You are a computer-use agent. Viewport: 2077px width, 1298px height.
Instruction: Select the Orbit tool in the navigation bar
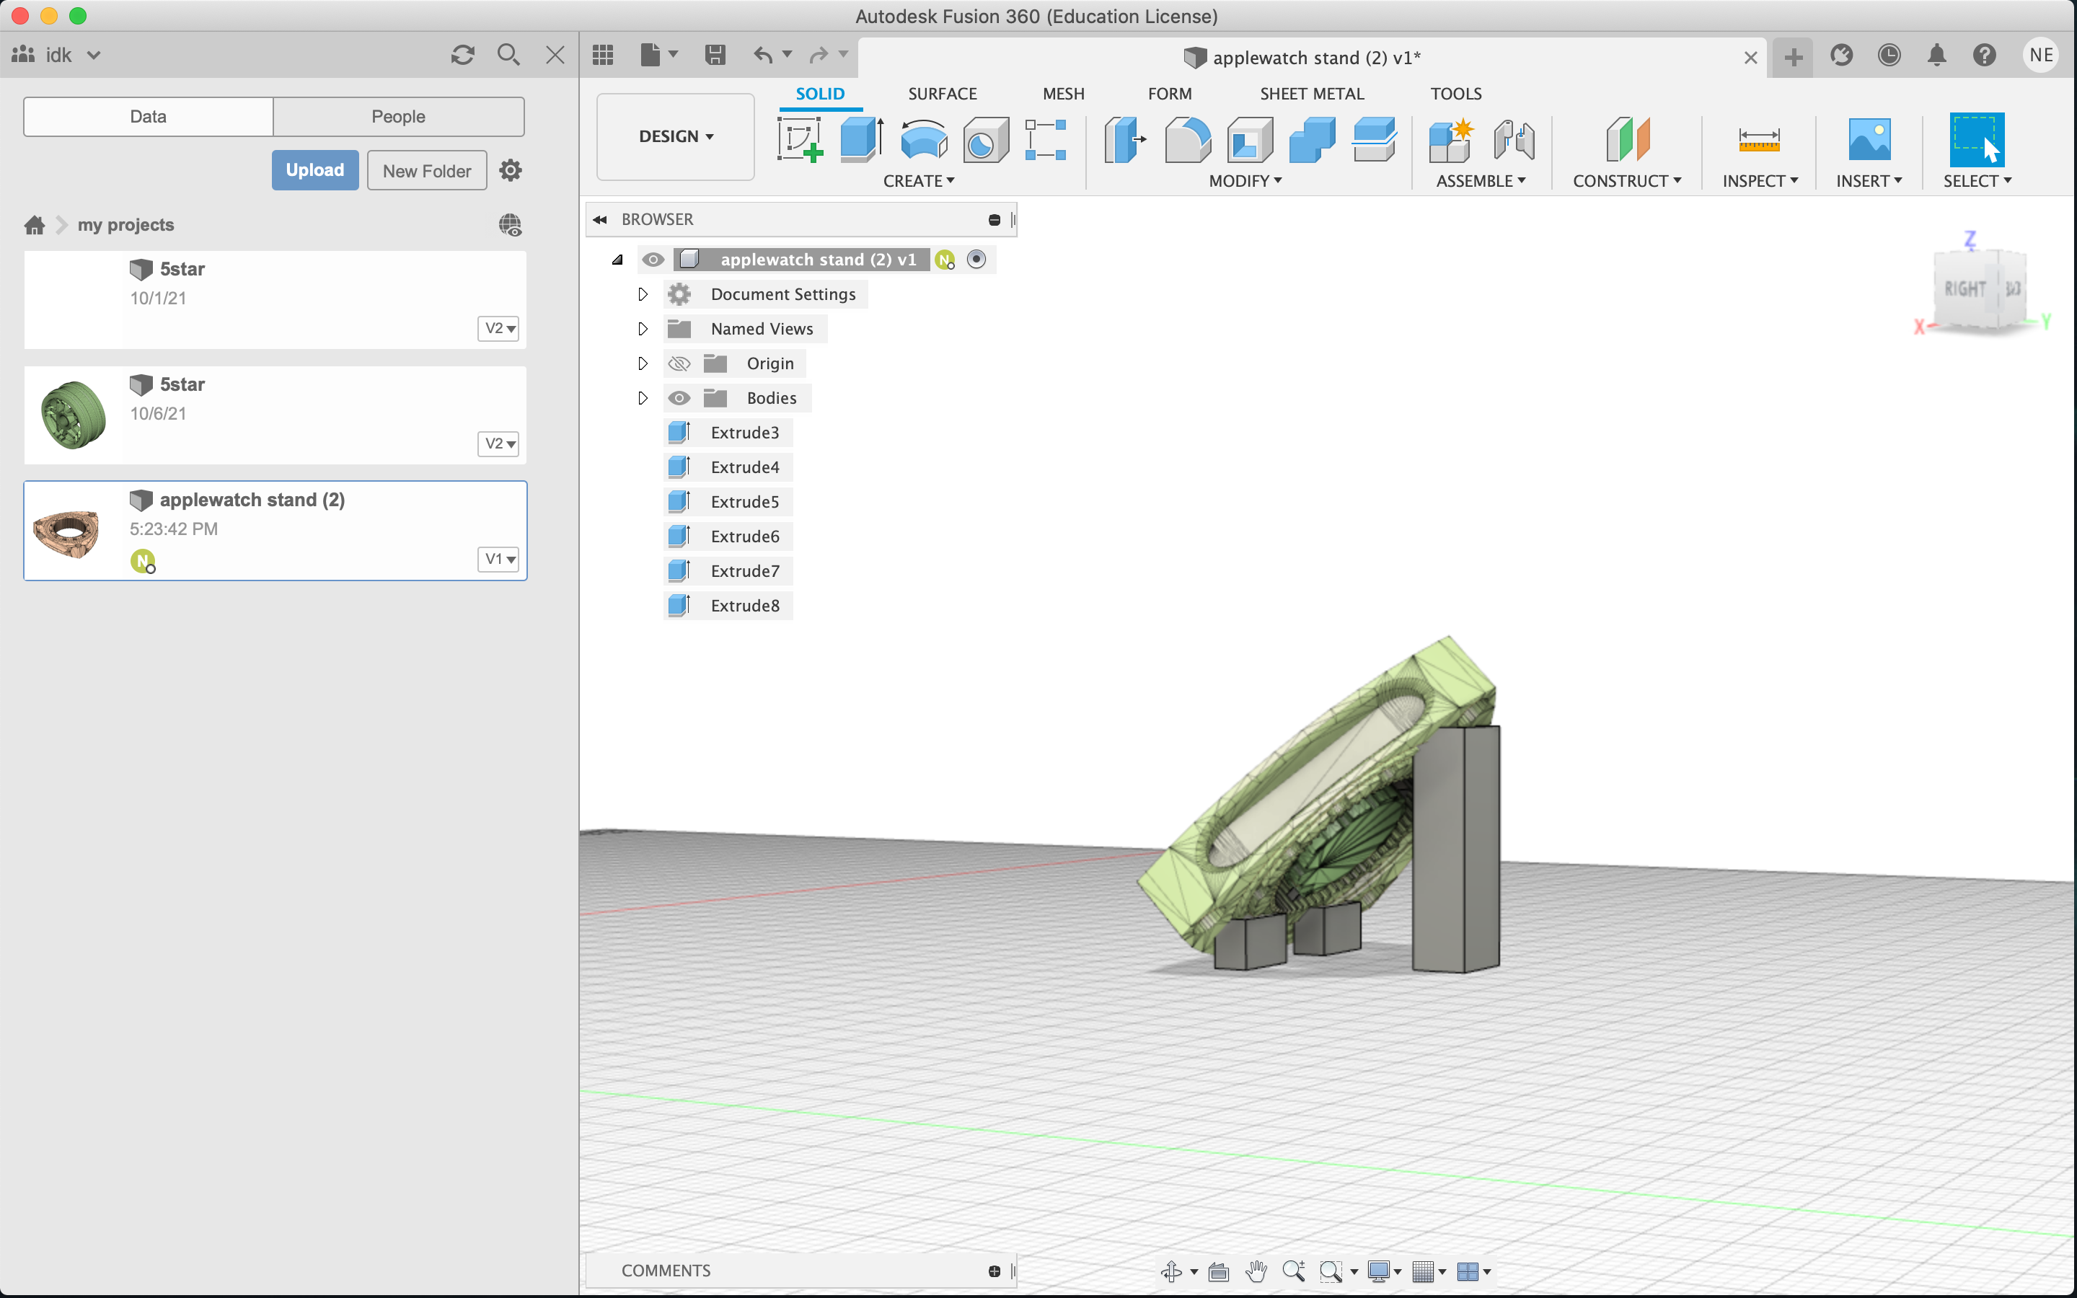tap(1171, 1271)
